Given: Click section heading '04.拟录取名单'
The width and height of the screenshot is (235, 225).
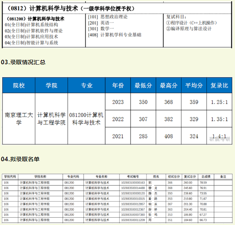Looking at the screenshot, I should [x=20, y=159].
